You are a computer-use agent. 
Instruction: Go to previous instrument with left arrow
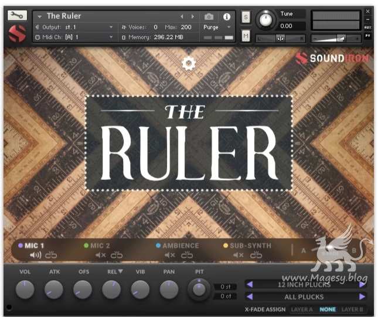pos(182,16)
